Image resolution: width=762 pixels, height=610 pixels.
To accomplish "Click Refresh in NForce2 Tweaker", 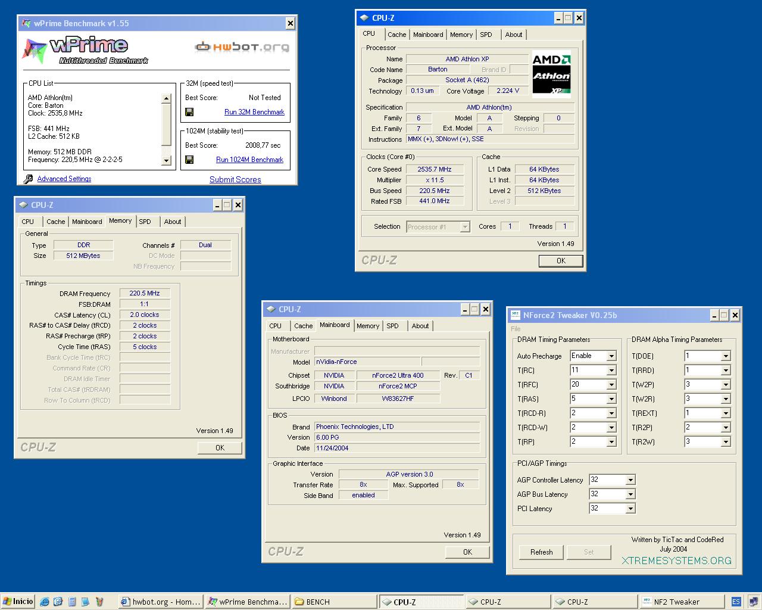I will 542,552.
